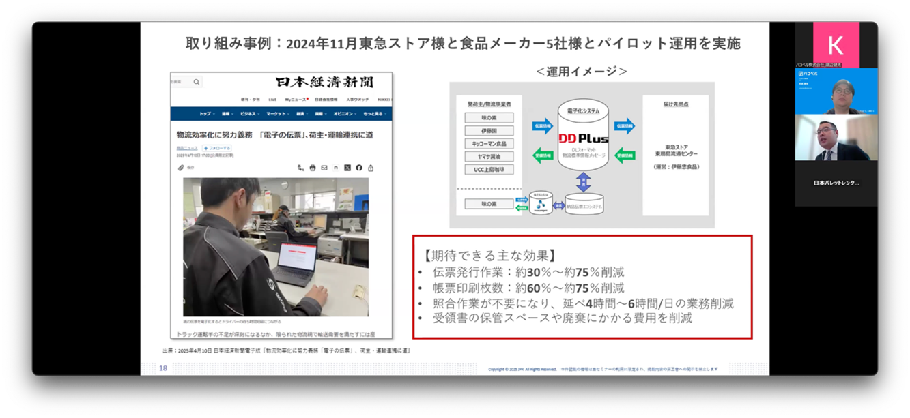The width and height of the screenshot is (910, 418).
Task: Expand the もっと見る navigation dropdown
Action: (375, 114)
